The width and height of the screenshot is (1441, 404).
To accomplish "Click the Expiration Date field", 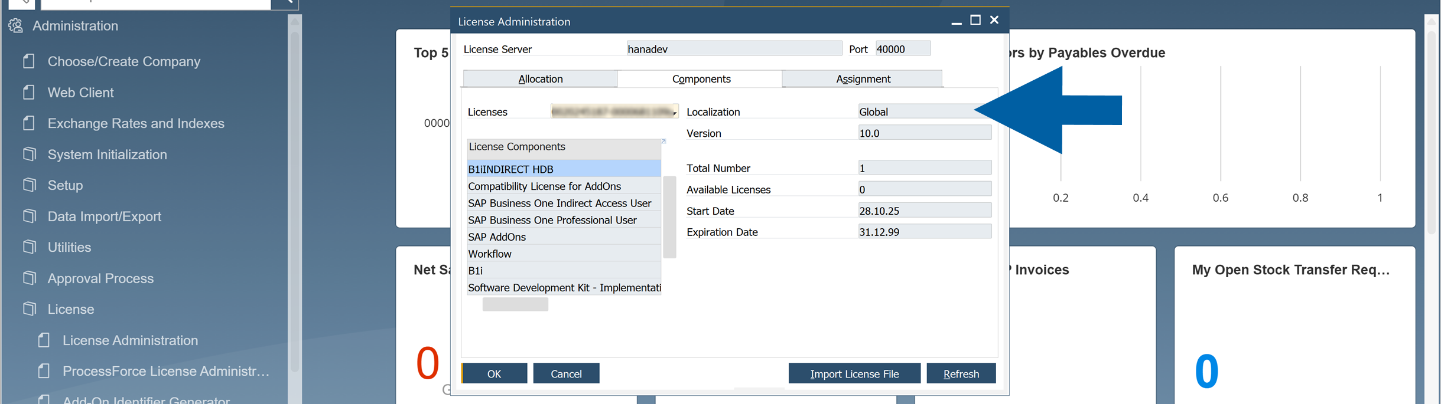I will (x=925, y=232).
